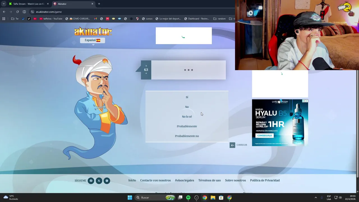The width and height of the screenshot is (359, 202).
Task: Open the cursos bookmark
Action: 147,19
